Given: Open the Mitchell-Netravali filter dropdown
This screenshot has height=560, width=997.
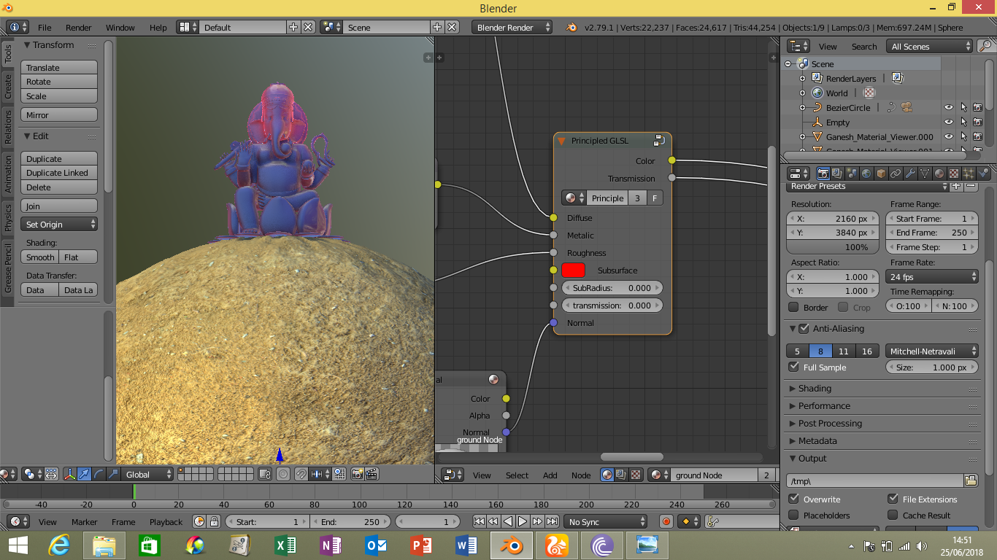Looking at the screenshot, I should pyautogui.click(x=932, y=351).
